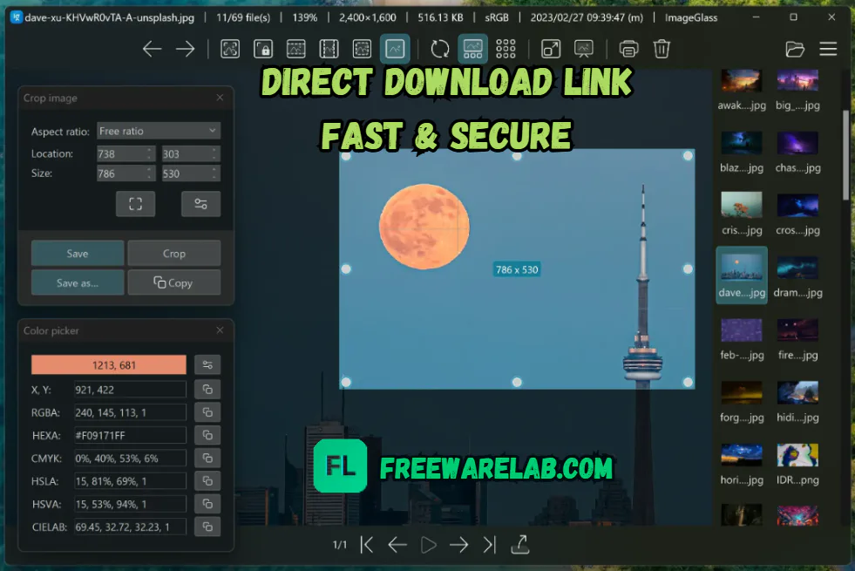
Task: Copy the CIELAB value
Action: click(x=207, y=527)
